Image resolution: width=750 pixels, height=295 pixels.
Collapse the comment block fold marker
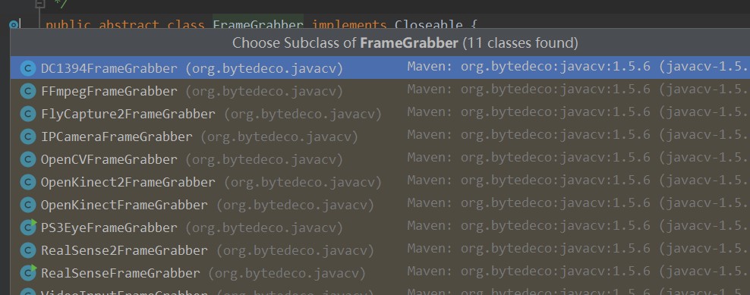tap(41, 3)
